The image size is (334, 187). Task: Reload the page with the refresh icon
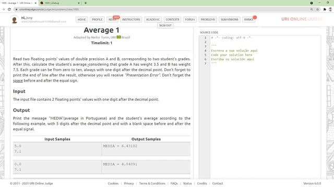pos(9,9)
